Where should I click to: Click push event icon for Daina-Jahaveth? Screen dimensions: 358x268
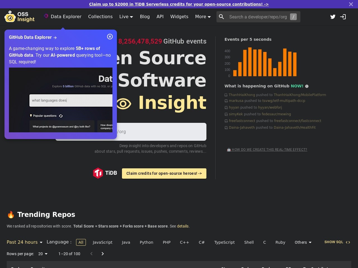(226, 128)
